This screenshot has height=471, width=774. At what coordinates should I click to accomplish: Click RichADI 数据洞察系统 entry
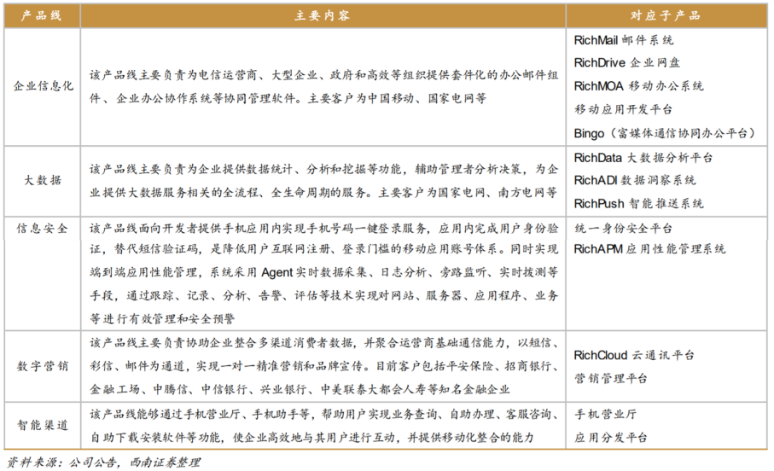pos(635,180)
